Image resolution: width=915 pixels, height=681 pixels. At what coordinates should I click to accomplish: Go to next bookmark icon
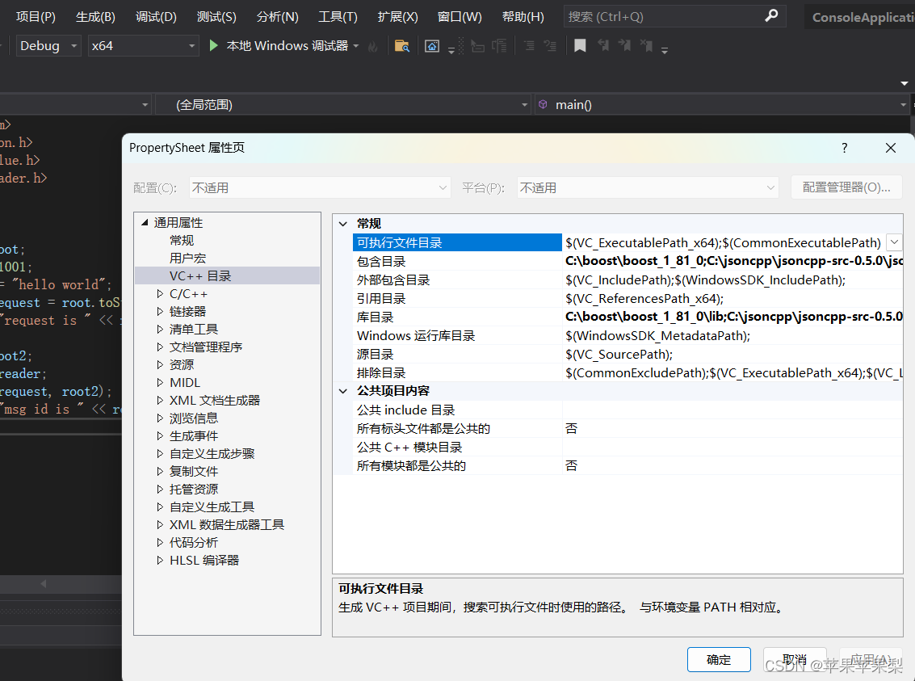point(624,45)
